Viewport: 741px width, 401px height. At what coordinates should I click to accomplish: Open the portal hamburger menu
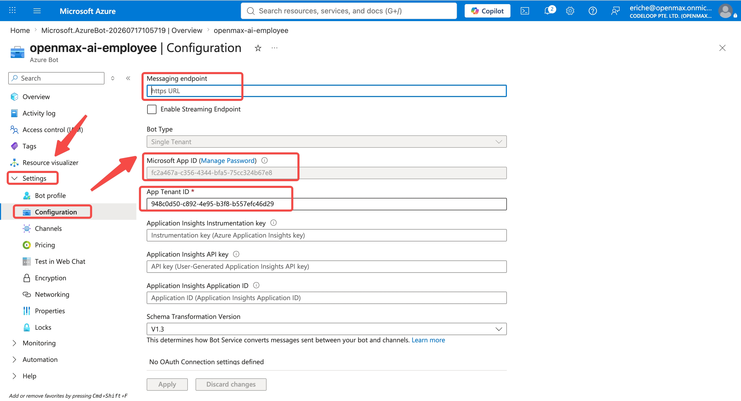37,11
